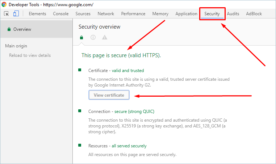Toggle the device toolbar icon

point(16,13)
